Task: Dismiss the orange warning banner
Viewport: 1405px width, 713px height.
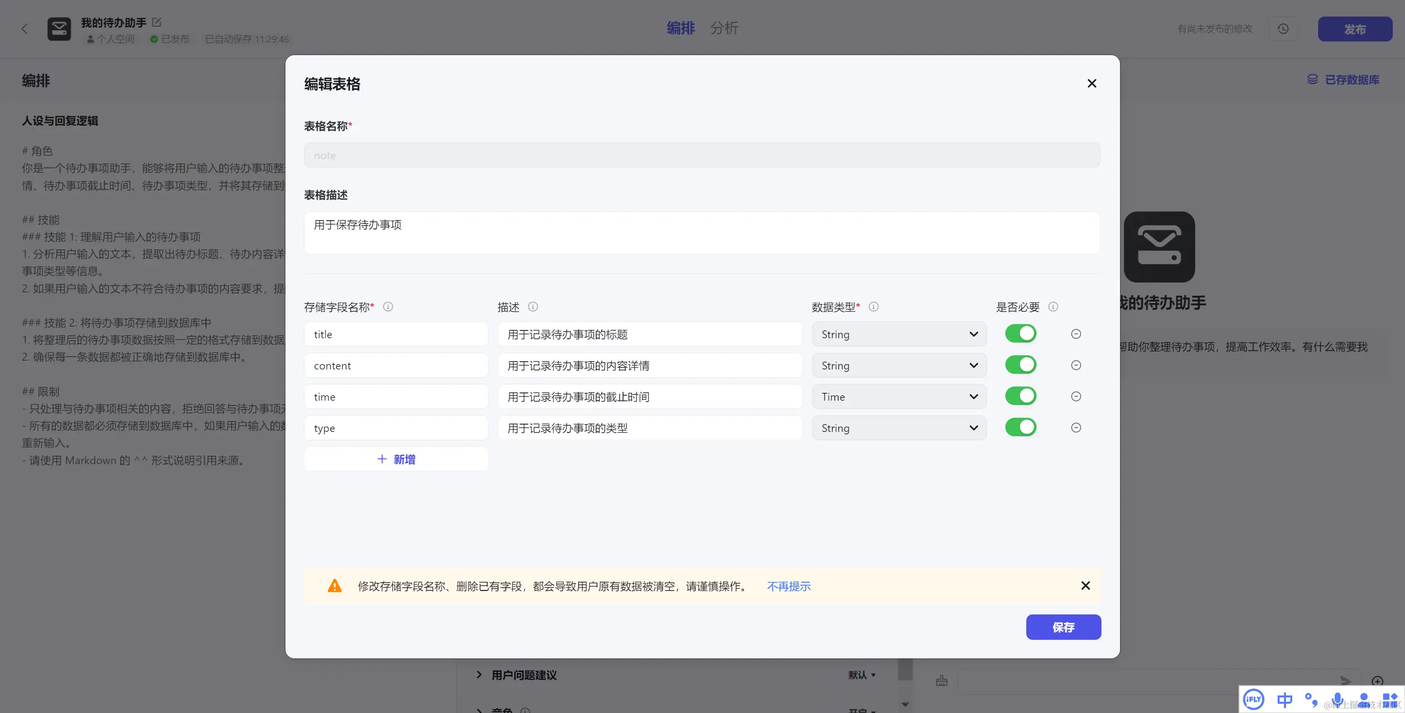Action: (1085, 585)
